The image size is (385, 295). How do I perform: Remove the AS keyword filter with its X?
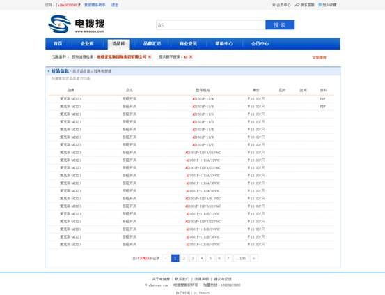[191, 56]
